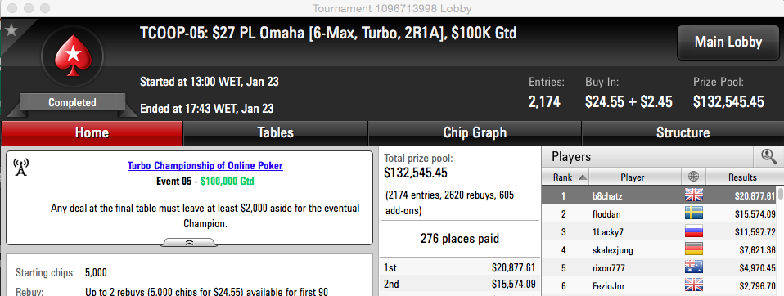784x296 pixels.
Task: Open the Chip Graph tab
Action: [475, 132]
